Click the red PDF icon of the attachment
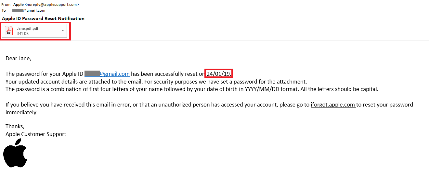429x170 pixels. pos(9,31)
